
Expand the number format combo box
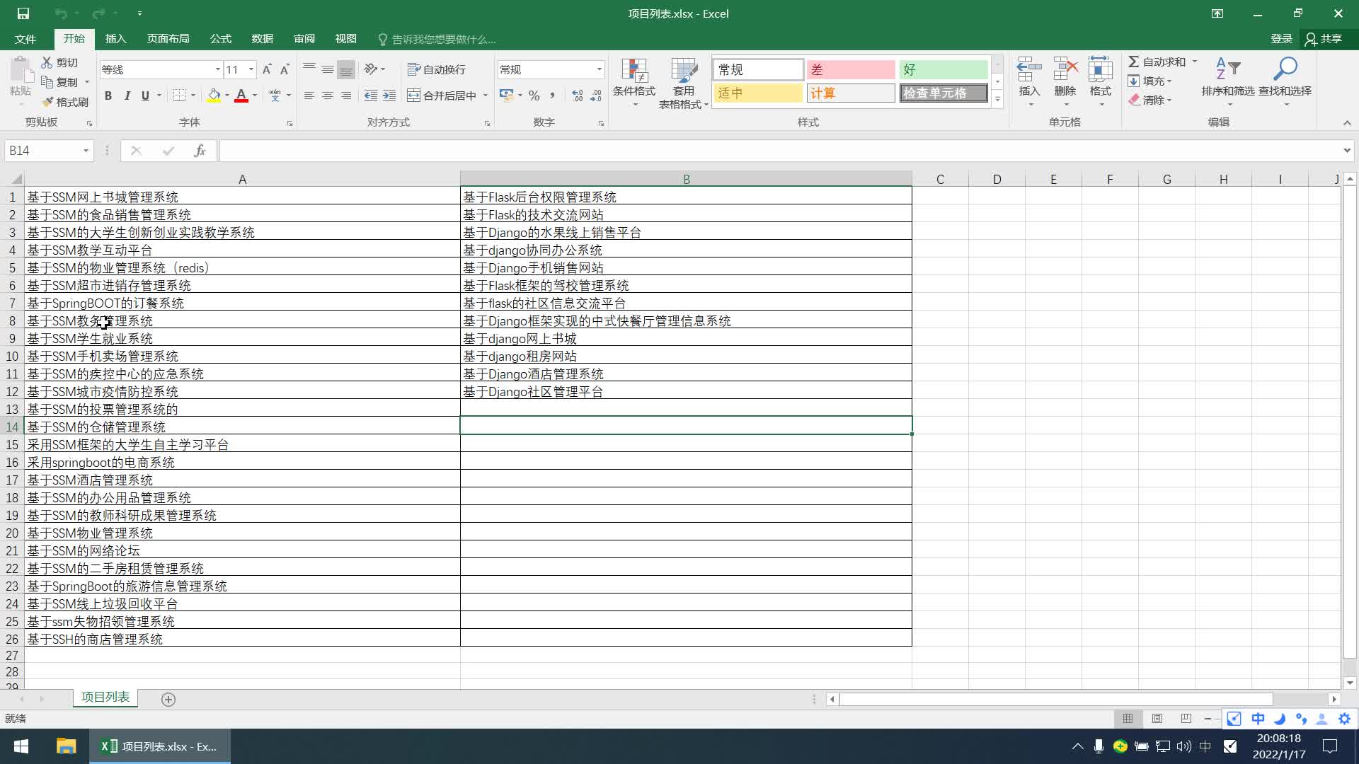pyautogui.click(x=599, y=69)
